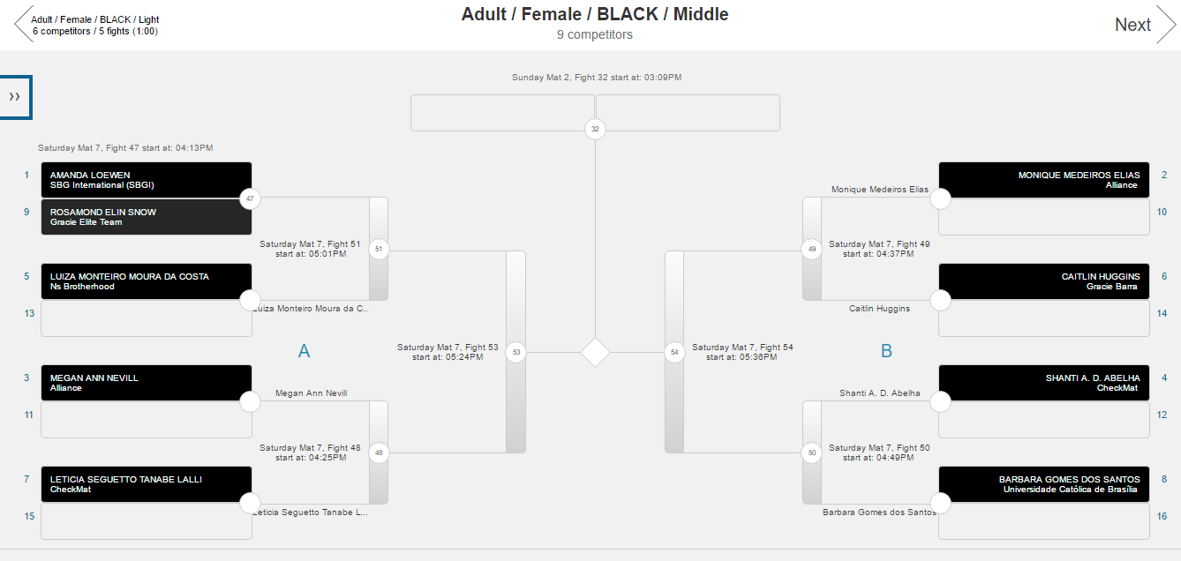Select Monique Medeiros Elias competitor card

tap(1044, 180)
